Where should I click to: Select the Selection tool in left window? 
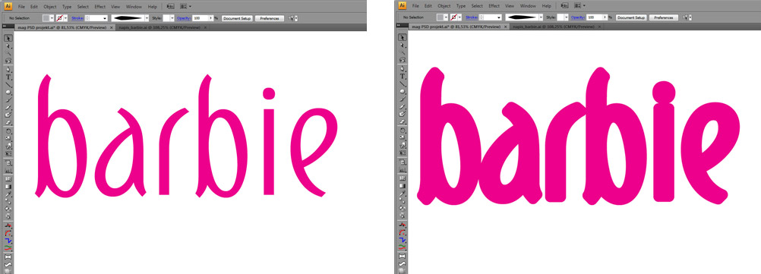[8, 38]
